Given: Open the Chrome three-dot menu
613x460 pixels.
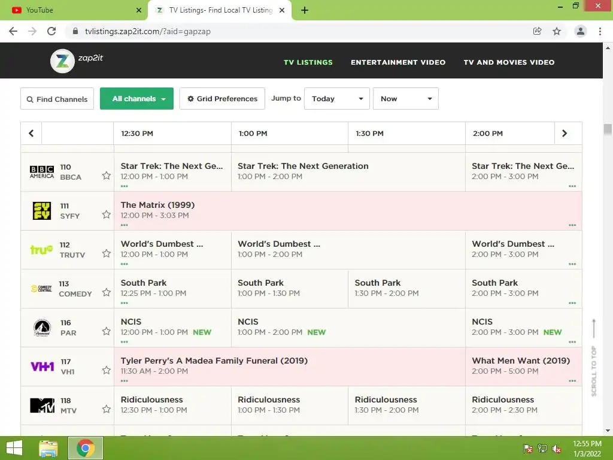Looking at the screenshot, I should [x=600, y=31].
